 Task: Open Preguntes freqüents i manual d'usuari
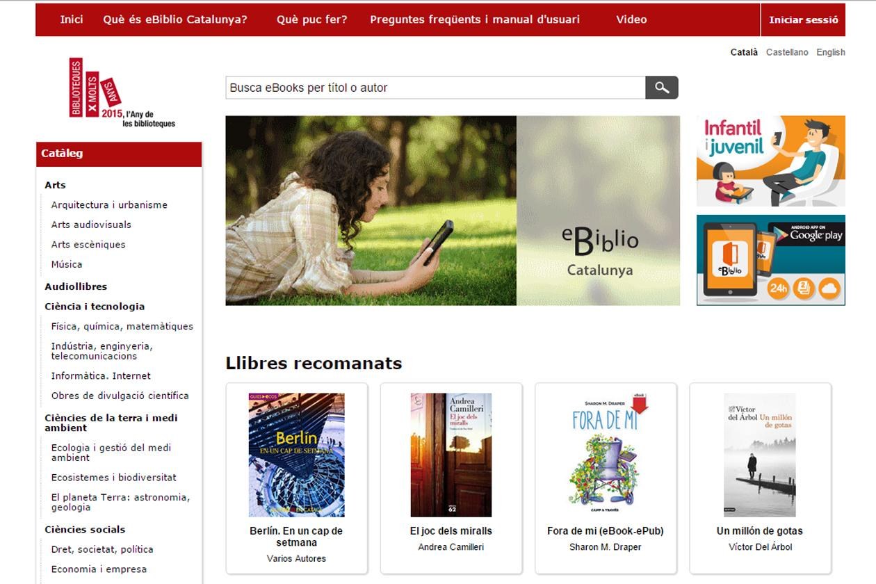[x=474, y=19]
